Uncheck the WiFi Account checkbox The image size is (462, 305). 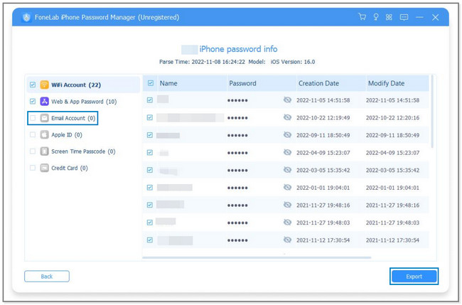coord(33,85)
